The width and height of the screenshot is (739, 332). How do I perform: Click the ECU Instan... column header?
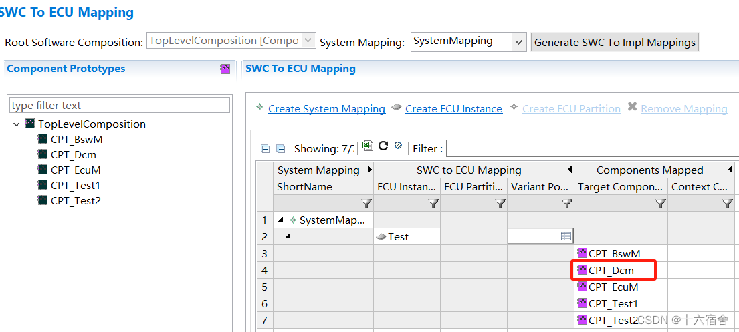[x=407, y=187]
